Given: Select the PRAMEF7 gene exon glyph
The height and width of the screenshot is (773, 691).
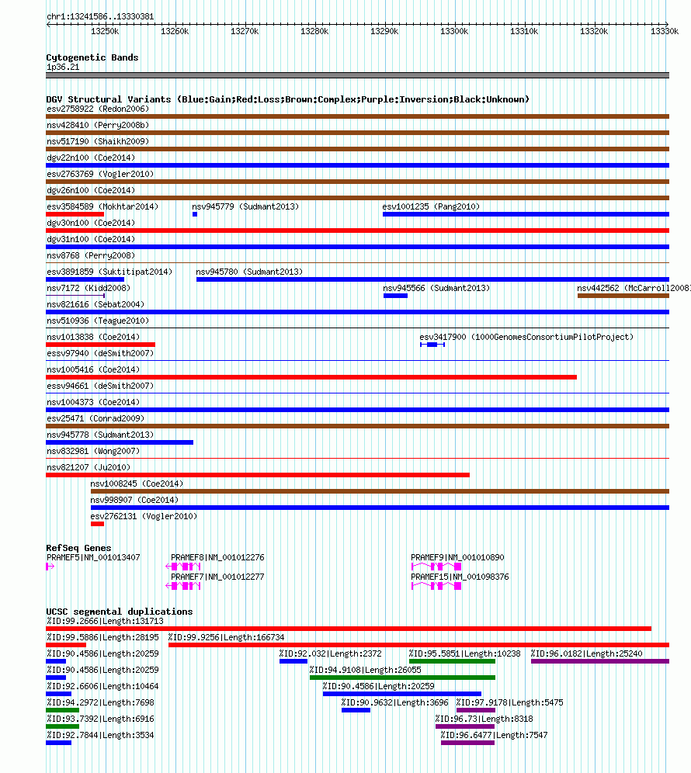Looking at the screenshot, I should click(x=183, y=586).
